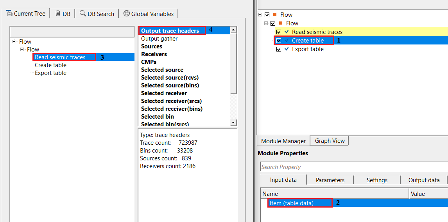Click the checkmark status icon beside Read seismic traces
This screenshot has height=222, width=448.
[287, 32]
